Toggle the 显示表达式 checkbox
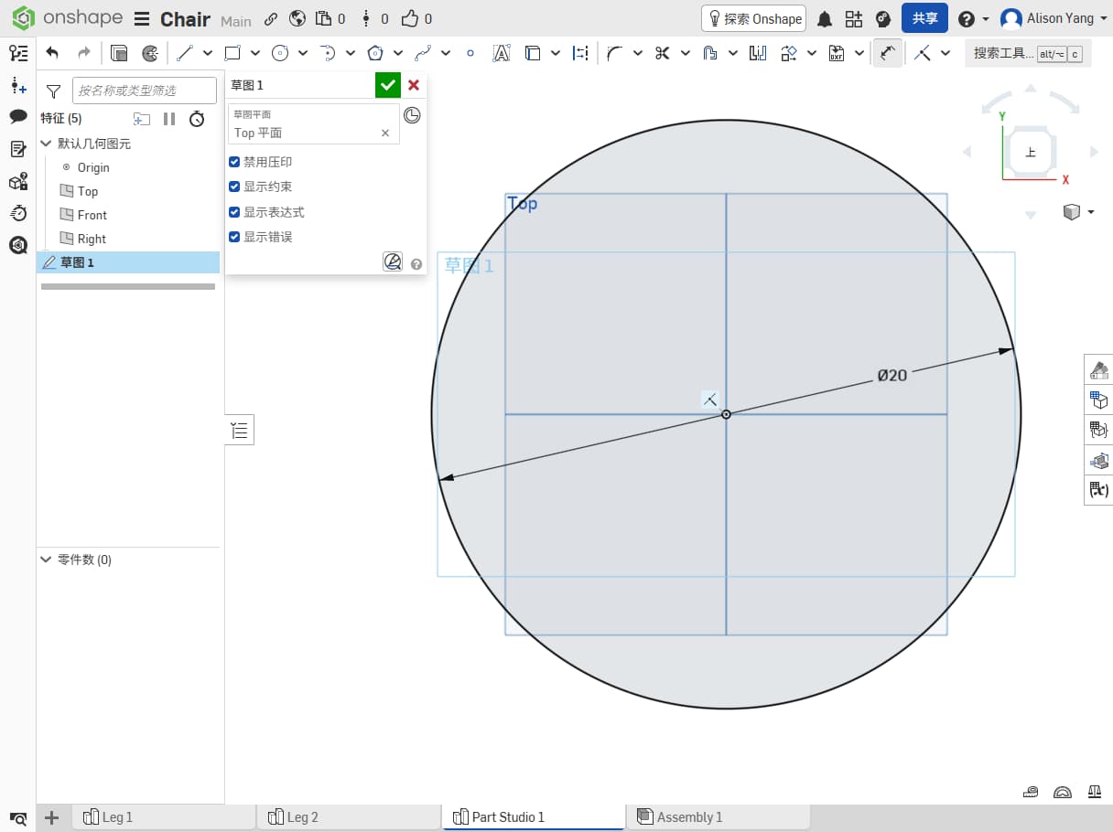Viewport: 1113px width, 832px height. point(234,212)
